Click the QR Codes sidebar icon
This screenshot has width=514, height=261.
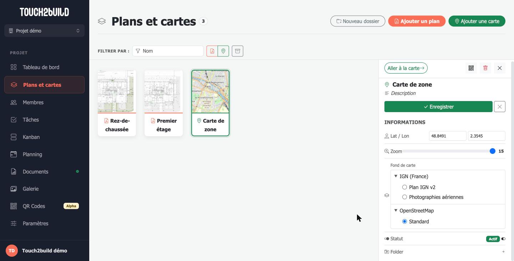click(14, 206)
